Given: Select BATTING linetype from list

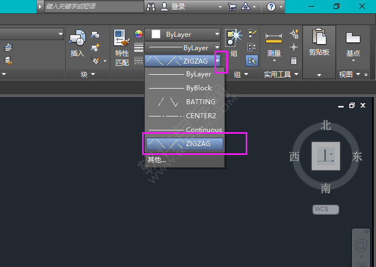Looking at the screenshot, I should [184, 102].
